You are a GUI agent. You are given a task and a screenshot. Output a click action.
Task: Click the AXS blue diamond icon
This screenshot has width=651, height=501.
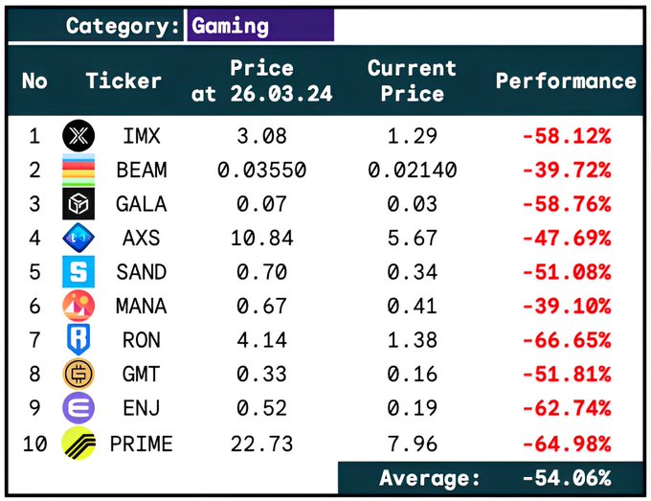[79, 239]
